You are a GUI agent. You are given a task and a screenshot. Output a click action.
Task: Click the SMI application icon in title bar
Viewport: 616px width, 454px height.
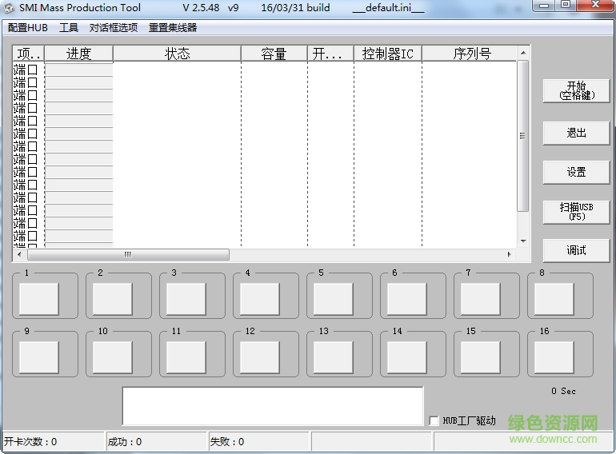pos(9,8)
